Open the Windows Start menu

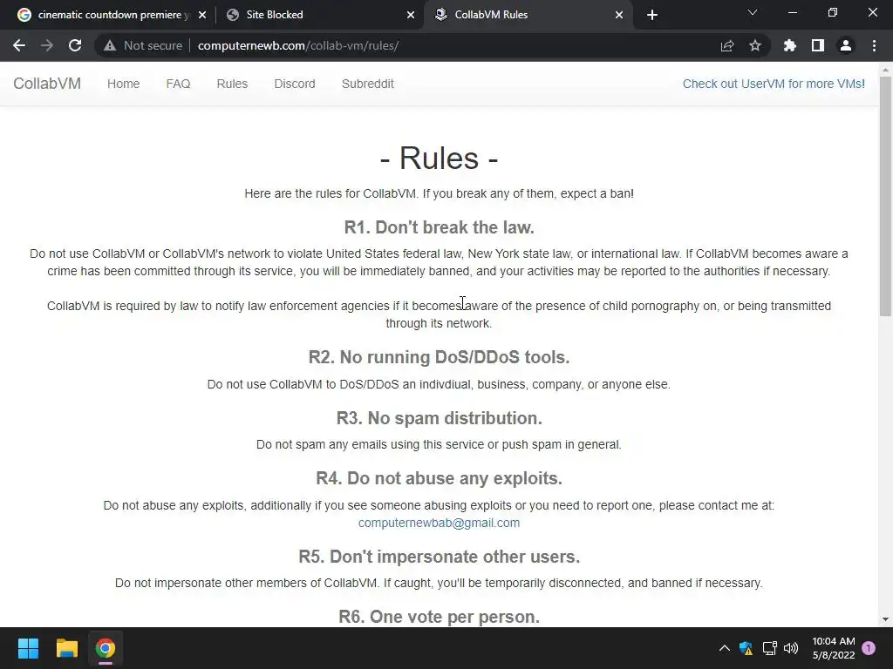28,648
